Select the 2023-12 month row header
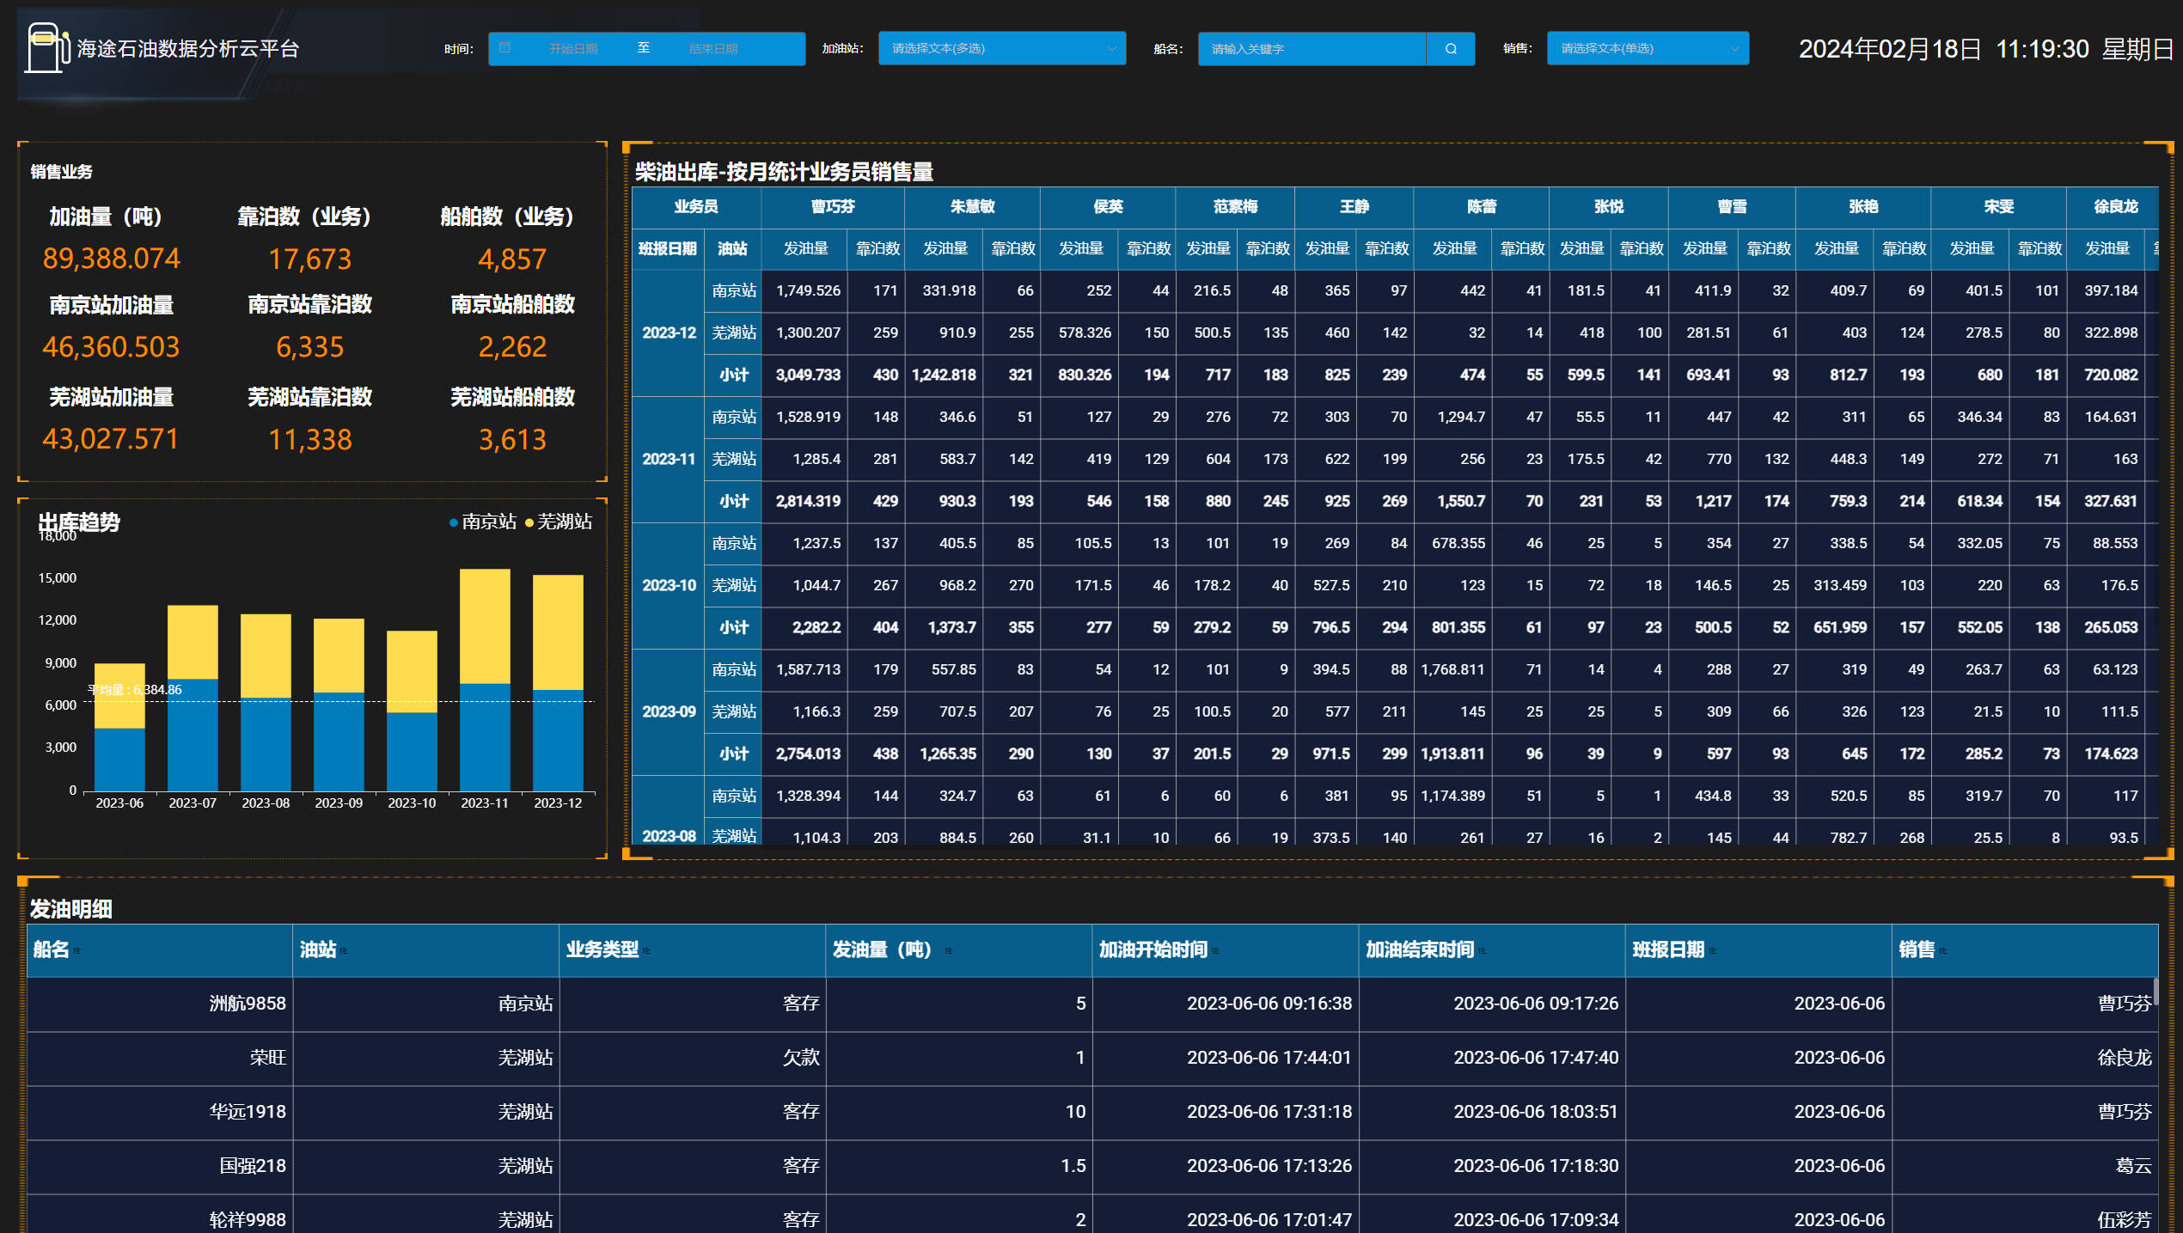 click(669, 333)
